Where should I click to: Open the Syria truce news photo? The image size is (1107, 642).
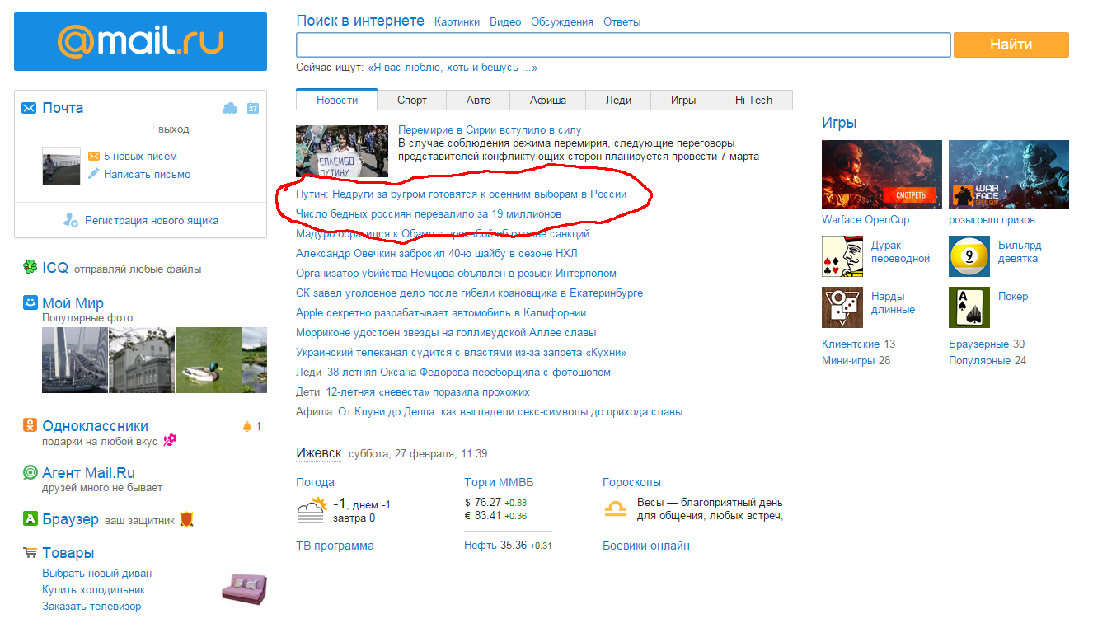(x=342, y=151)
